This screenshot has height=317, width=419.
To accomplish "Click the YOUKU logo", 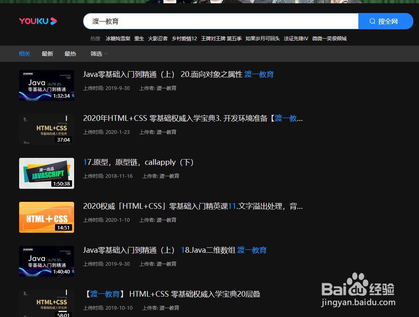I will (38, 21).
